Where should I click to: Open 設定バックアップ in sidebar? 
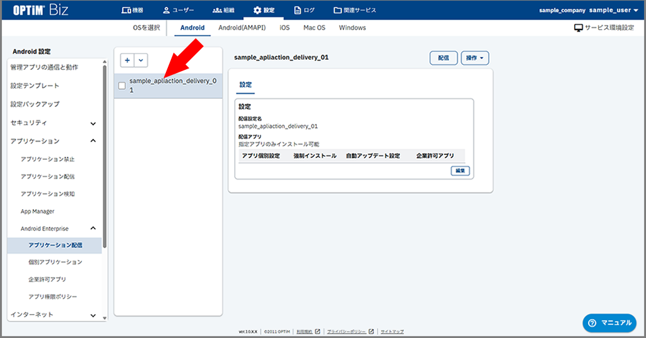click(35, 104)
